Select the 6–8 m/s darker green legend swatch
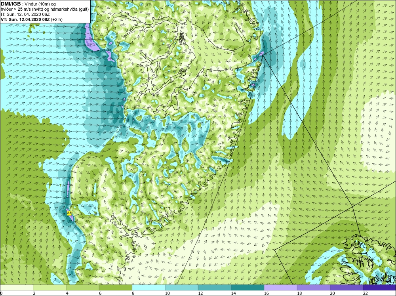The image size is (396, 296). (115, 288)
